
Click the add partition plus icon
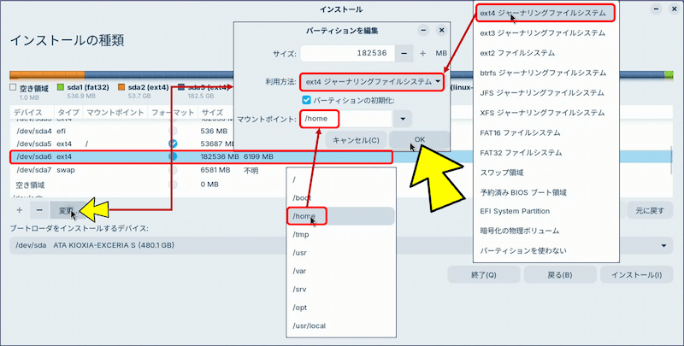pos(20,209)
